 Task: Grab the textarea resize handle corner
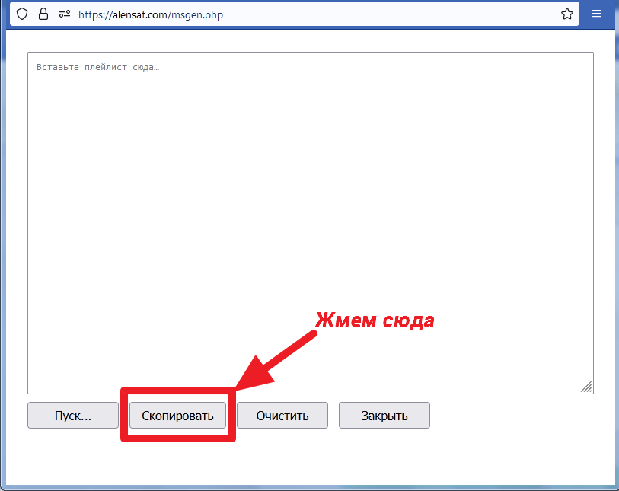(x=586, y=387)
